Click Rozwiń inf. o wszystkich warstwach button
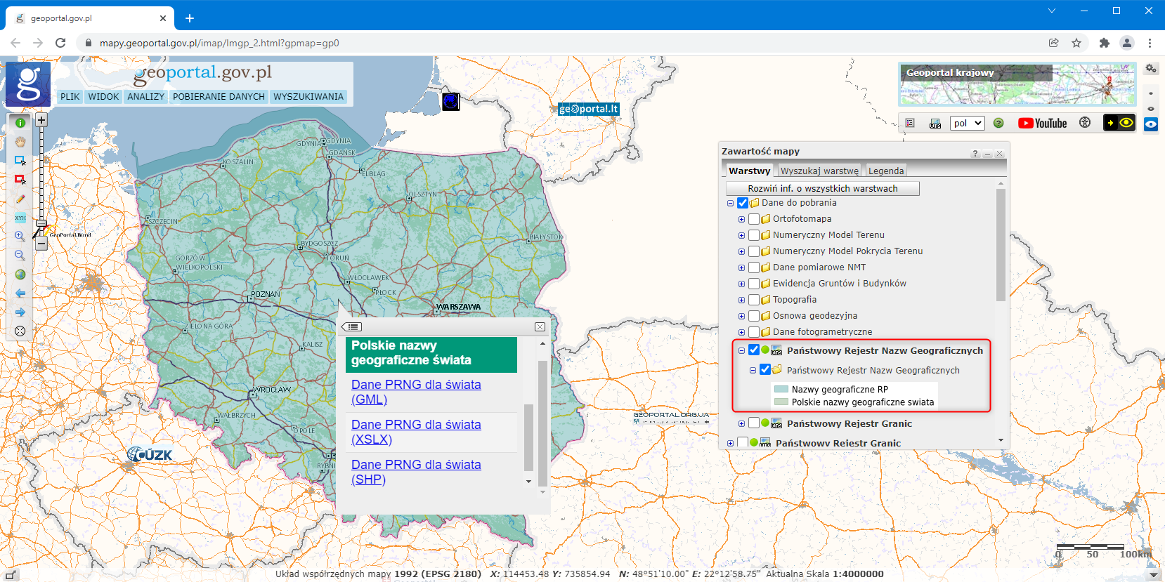Screen dimensions: 1165x582 point(822,188)
